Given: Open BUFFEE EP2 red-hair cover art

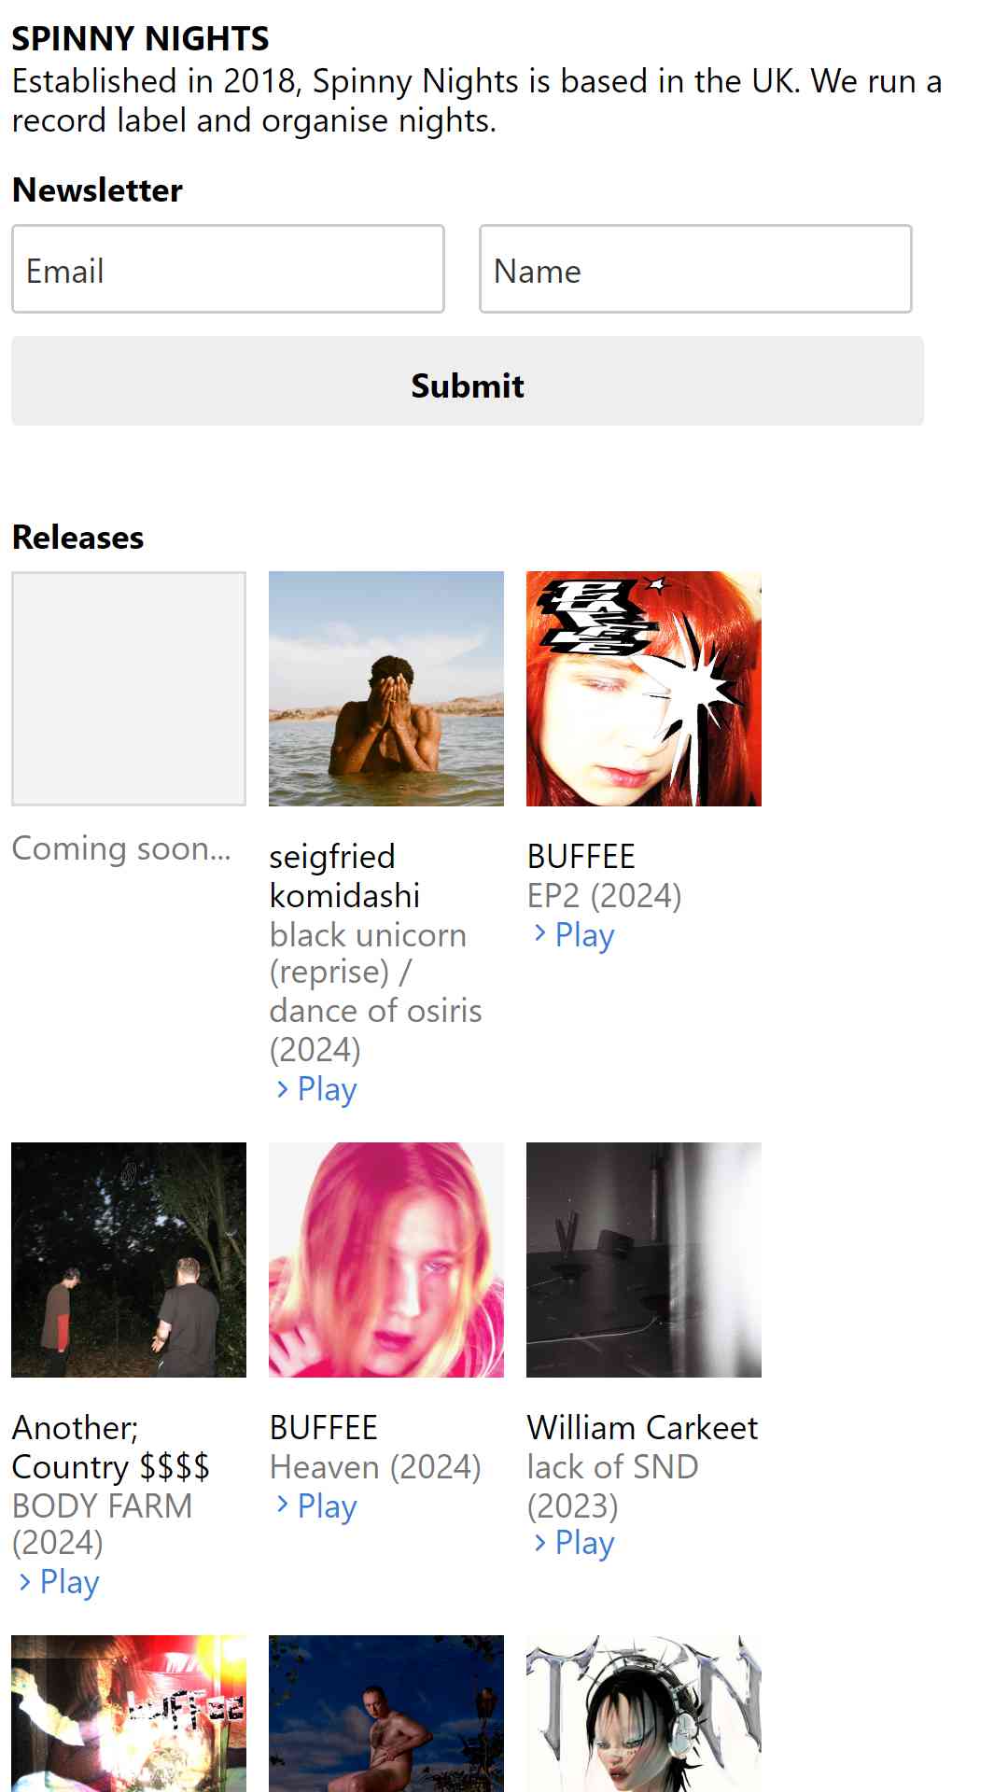Looking at the screenshot, I should click(x=644, y=689).
